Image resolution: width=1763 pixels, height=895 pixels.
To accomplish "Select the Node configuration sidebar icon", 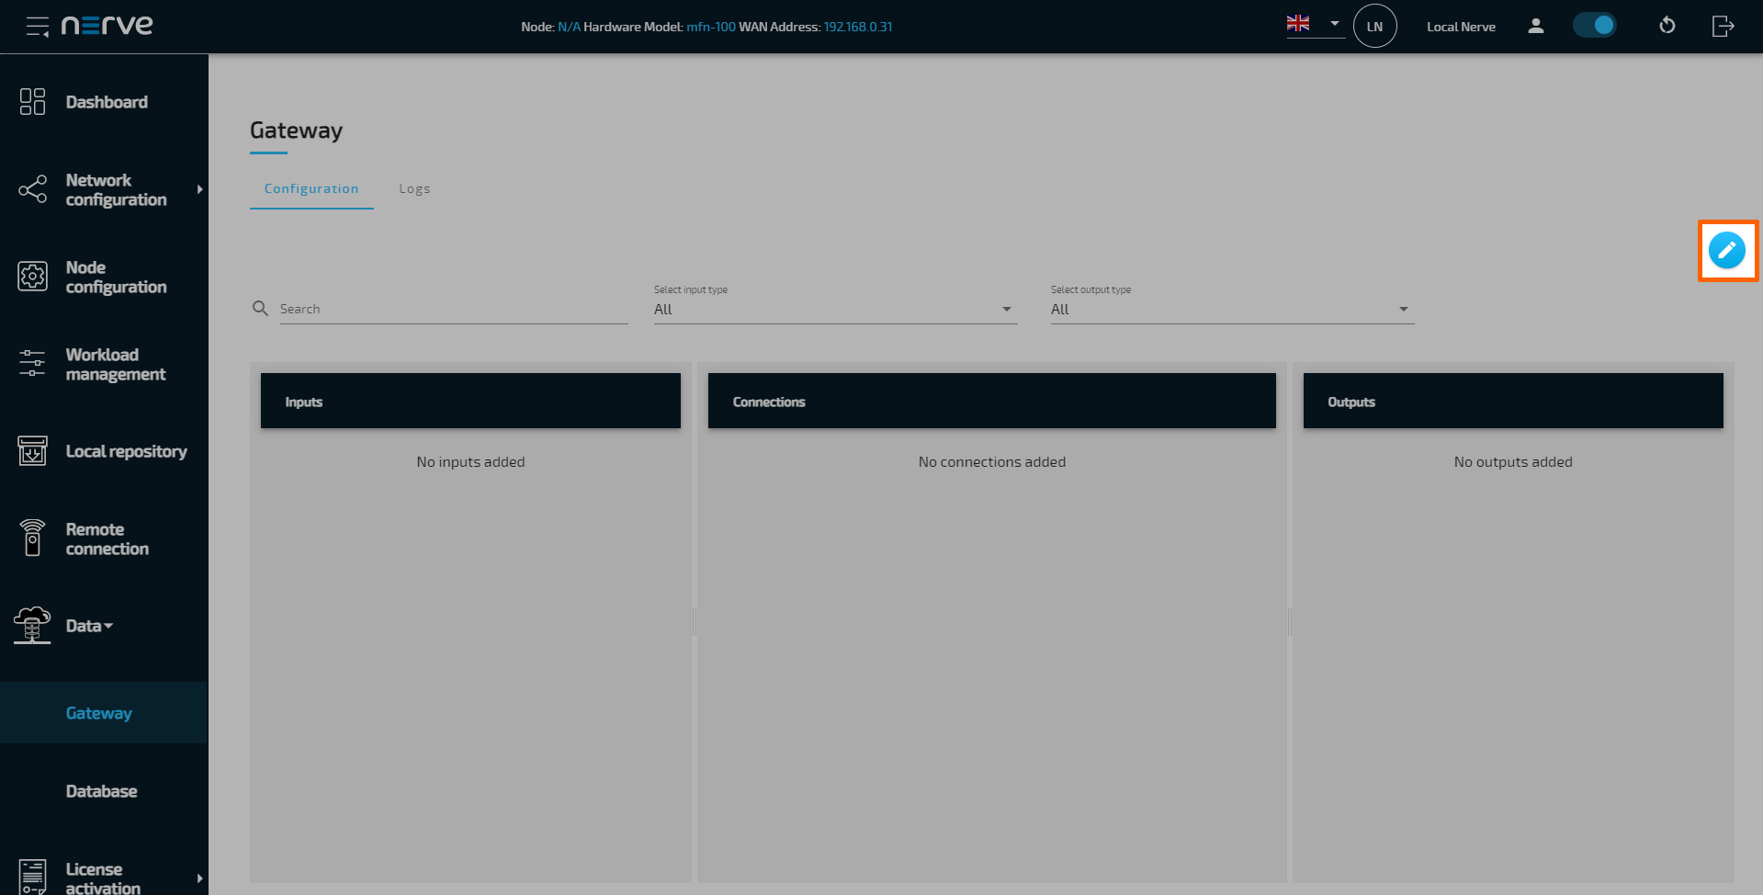I will point(32,277).
